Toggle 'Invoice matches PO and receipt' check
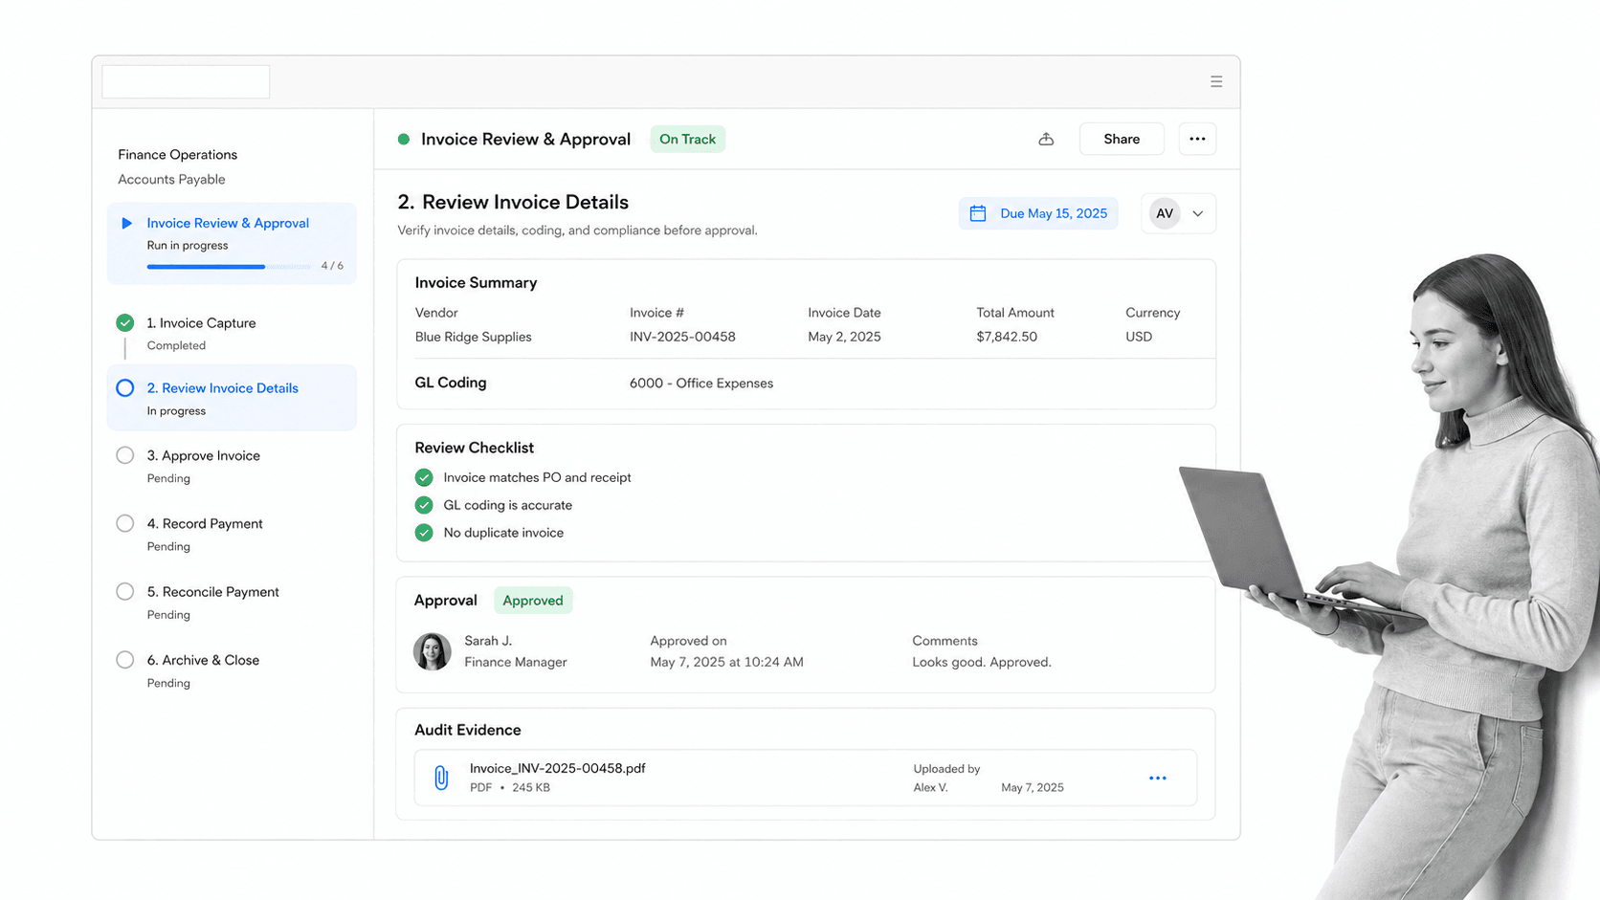Image resolution: width=1600 pixels, height=900 pixels. (x=424, y=477)
